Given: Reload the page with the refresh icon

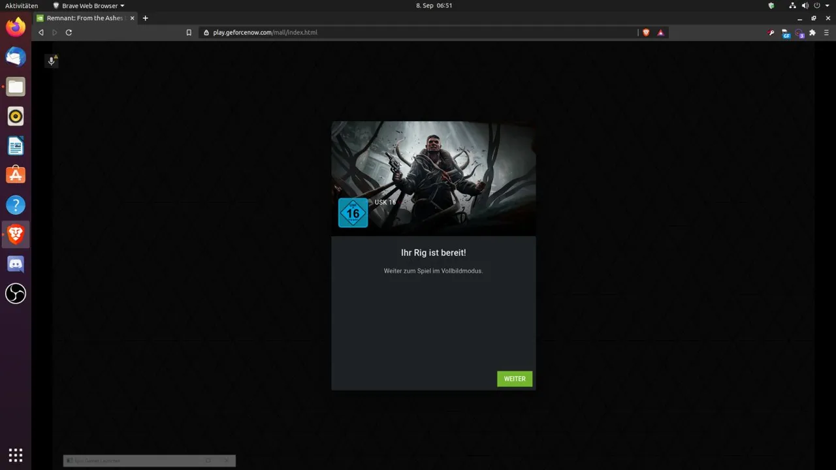Looking at the screenshot, I should [69, 32].
